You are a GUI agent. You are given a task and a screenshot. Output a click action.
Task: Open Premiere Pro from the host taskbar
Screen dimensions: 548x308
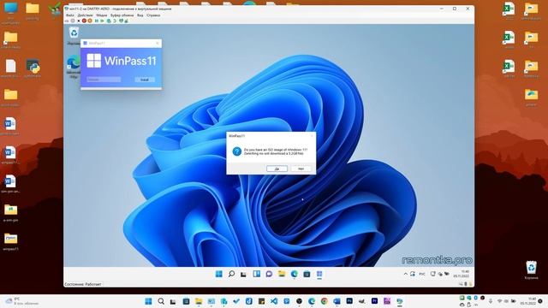click(375, 301)
